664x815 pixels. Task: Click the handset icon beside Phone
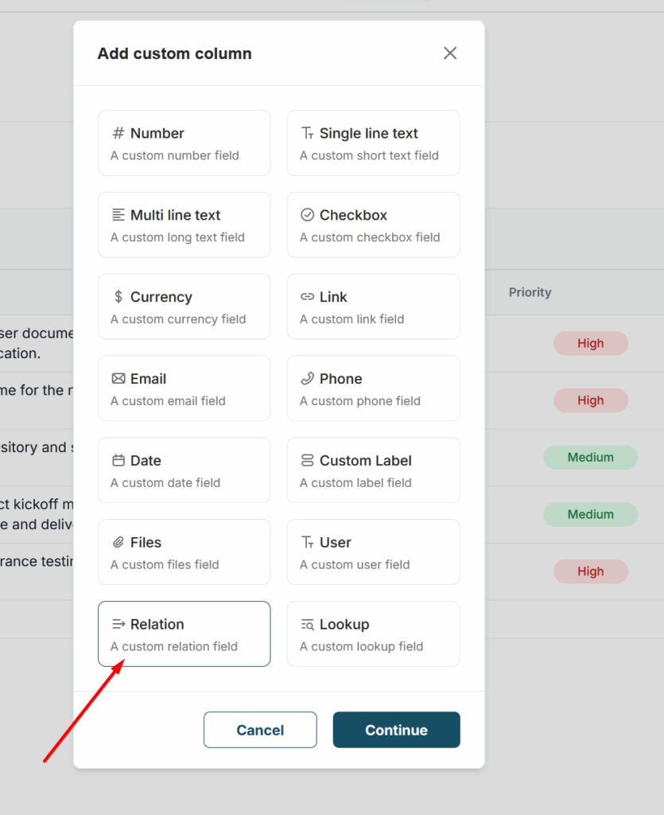(x=308, y=380)
